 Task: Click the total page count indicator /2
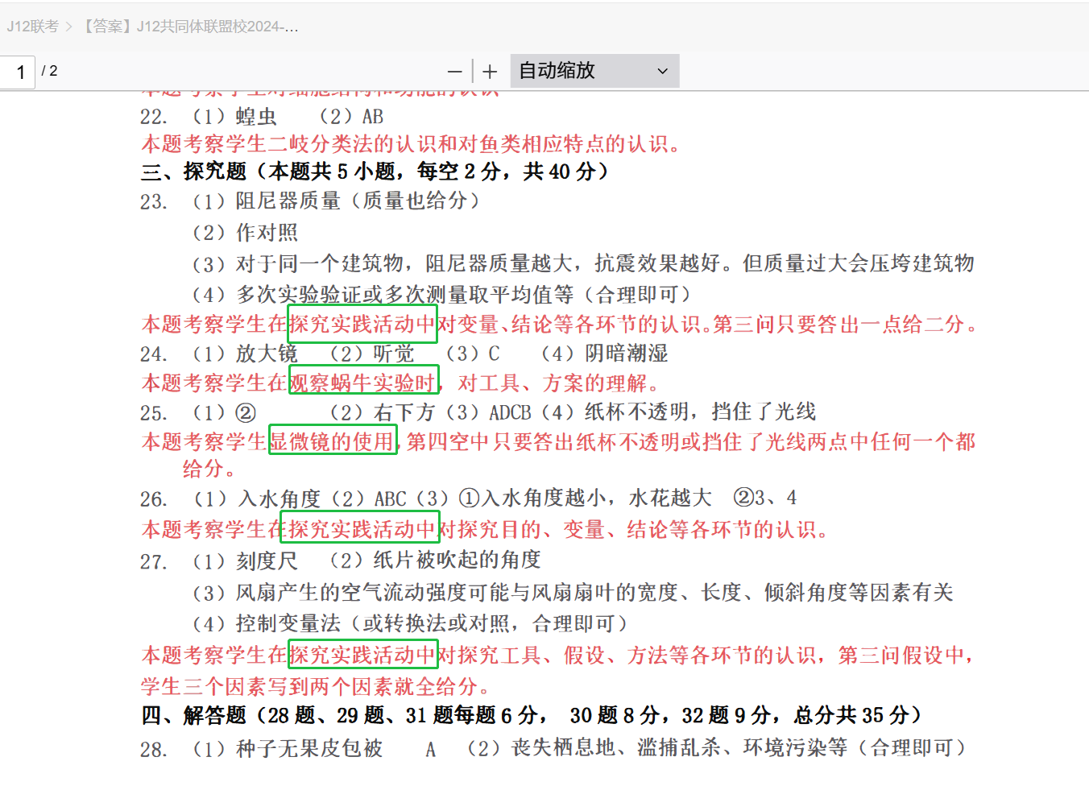(x=50, y=71)
